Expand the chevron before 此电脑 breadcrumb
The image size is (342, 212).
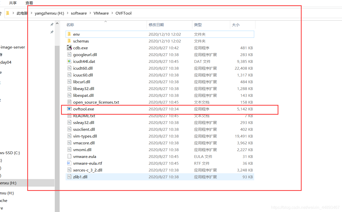pos(13,13)
